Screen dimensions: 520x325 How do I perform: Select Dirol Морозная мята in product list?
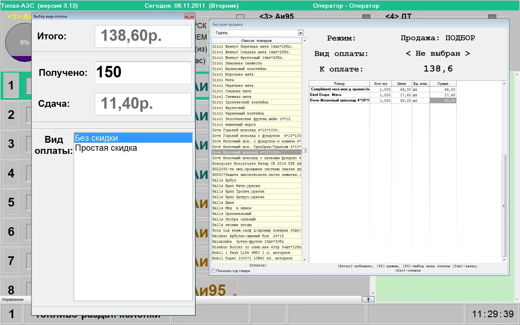(x=257, y=74)
